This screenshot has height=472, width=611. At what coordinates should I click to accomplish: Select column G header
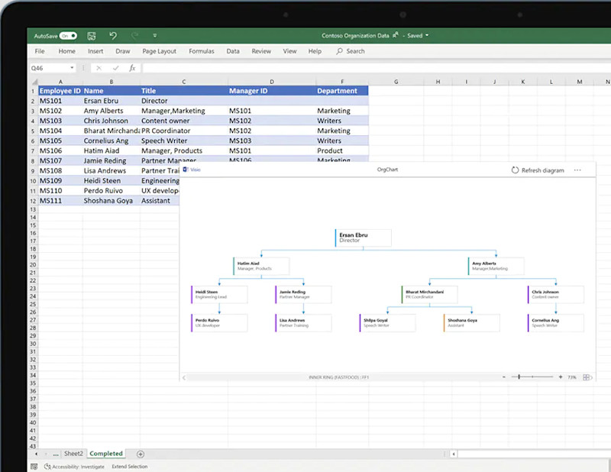click(x=396, y=82)
